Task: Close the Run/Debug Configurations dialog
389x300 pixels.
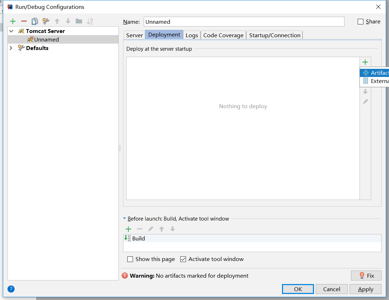Action: [378, 7]
